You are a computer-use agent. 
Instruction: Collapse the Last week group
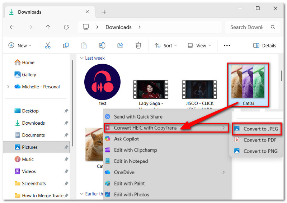point(82,58)
